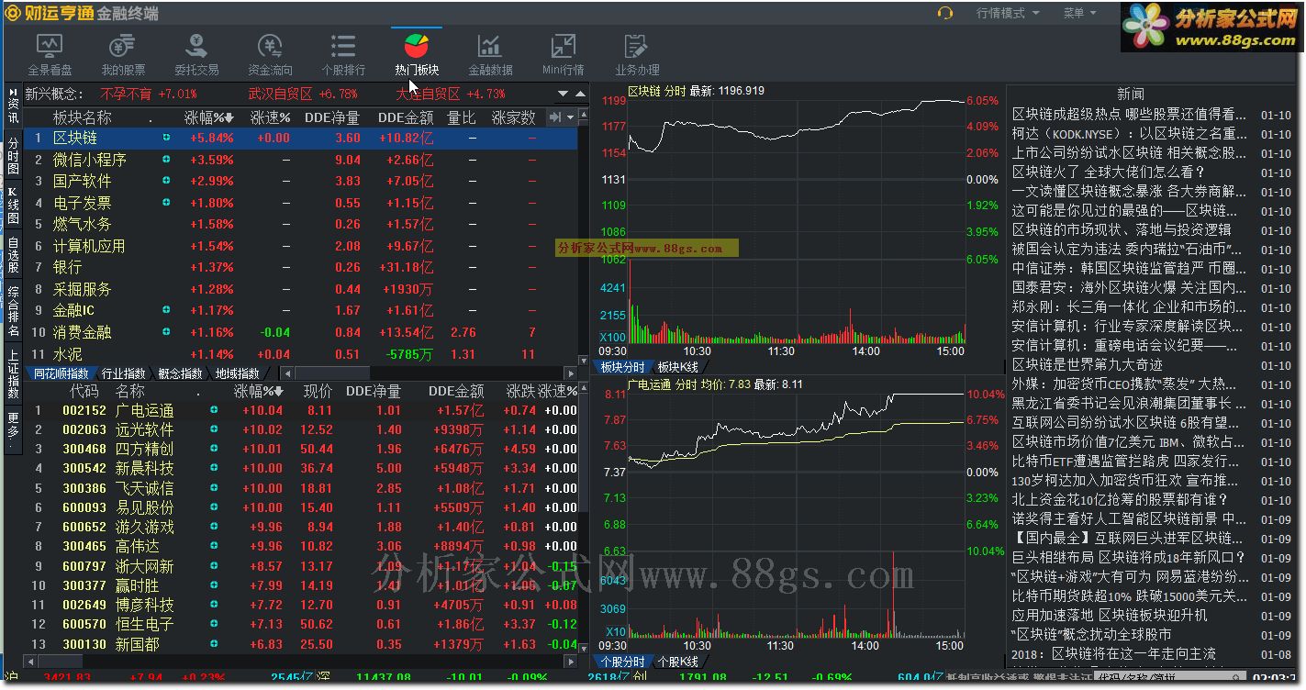The height and width of the screenshot is (690, 1306).
Task: Switch to 地域指数 tab
Action: pyautogui.click(x=238, y=373)
